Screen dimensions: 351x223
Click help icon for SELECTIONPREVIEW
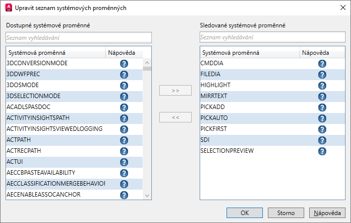point(322,151)
